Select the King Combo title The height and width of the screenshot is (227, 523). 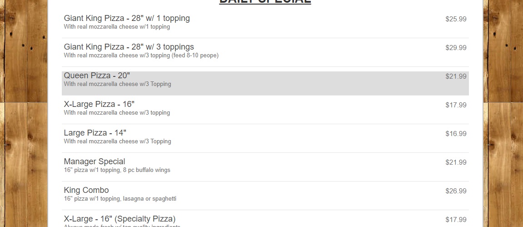(x=86, y=191)
